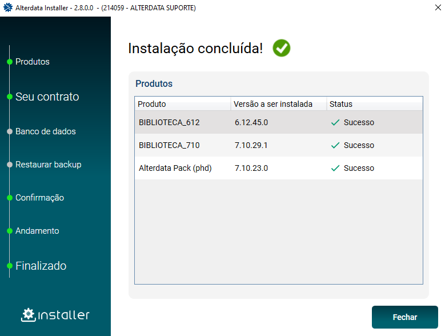Screen dimensions: 445x336
Task: Click the success checkmark for BIBLIOTECA_612
Action: click(335, 122)
